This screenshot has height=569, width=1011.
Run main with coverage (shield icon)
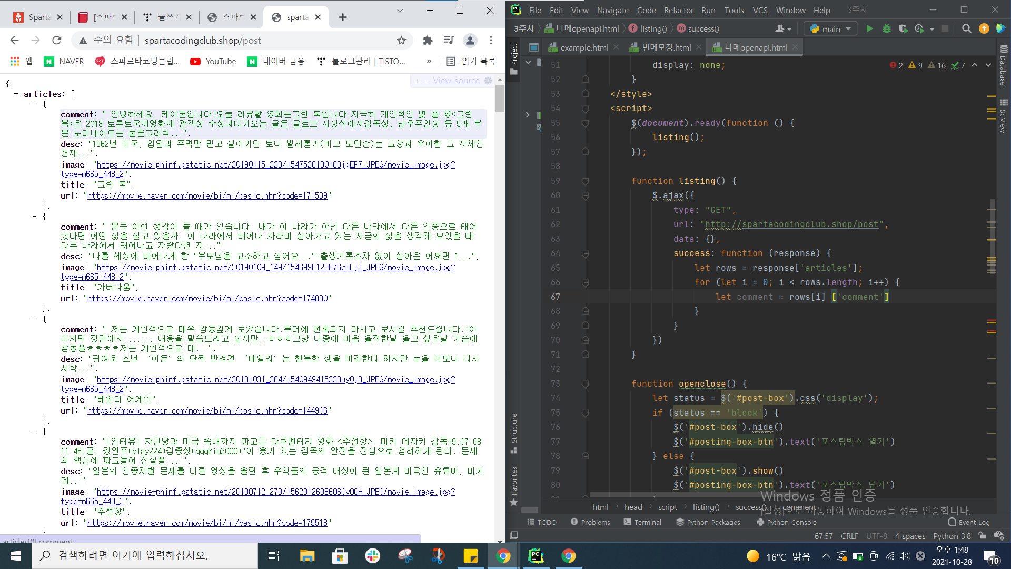pos(903,29)
